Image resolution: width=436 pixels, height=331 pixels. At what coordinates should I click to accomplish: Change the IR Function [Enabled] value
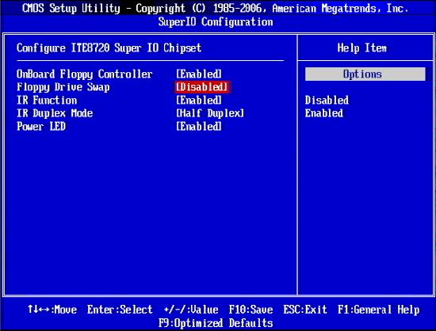pos(199,100)
